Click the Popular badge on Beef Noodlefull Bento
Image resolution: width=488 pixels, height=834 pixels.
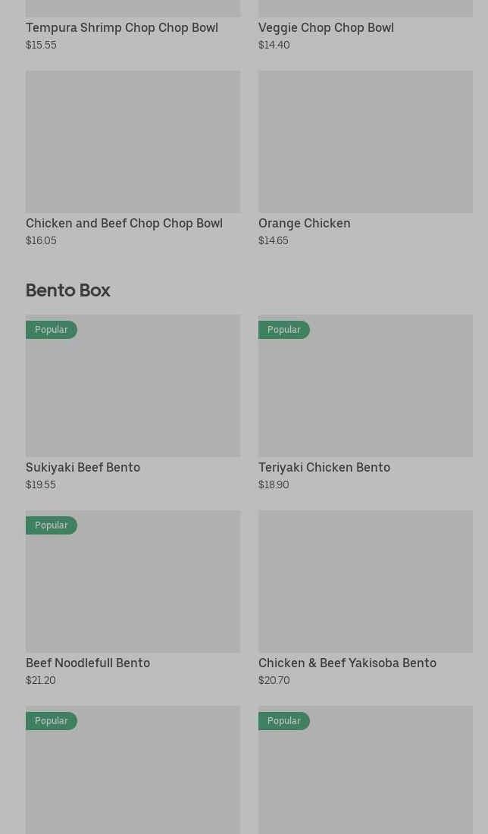coord(52,525)
